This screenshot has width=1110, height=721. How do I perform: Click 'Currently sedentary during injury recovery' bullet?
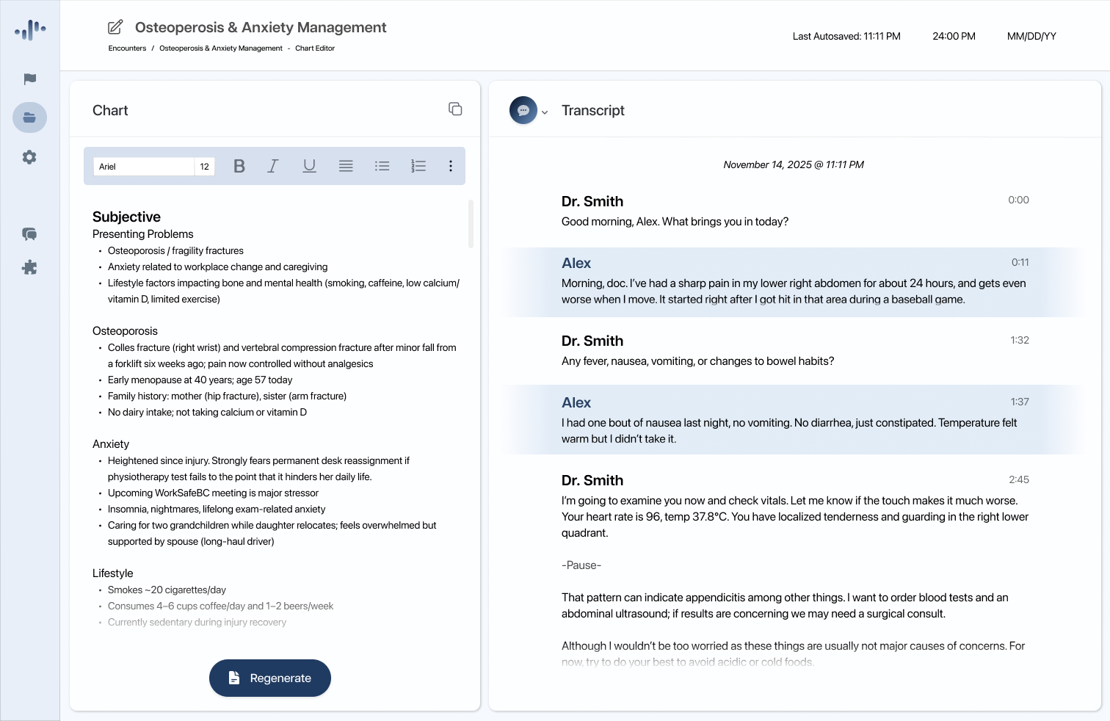coord(197,622)
